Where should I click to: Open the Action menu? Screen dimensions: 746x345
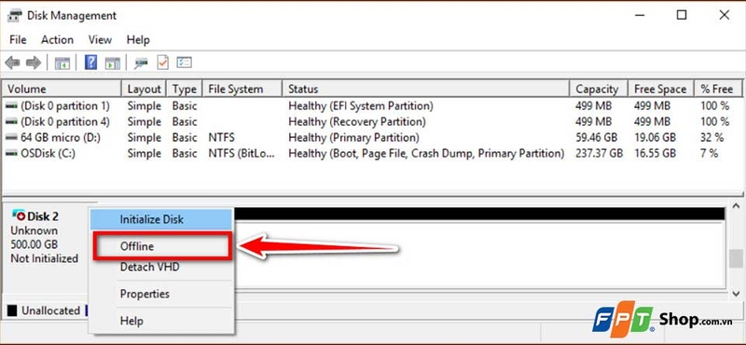(57, 40)
